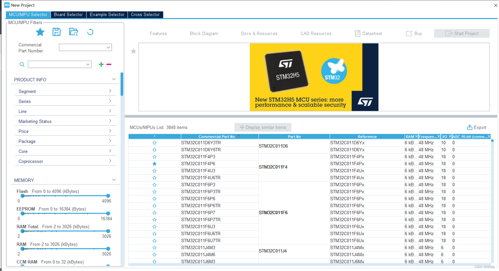The image size is (499, 271).
Task: Click the gray star beside the banner
Action: point(134,51)
